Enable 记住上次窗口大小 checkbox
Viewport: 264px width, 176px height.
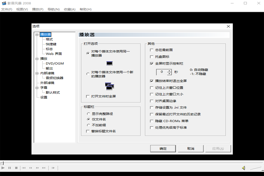point(151,94)
